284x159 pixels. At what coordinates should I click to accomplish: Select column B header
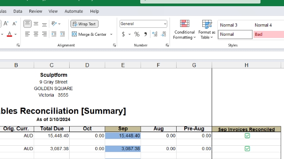[16, 65]
